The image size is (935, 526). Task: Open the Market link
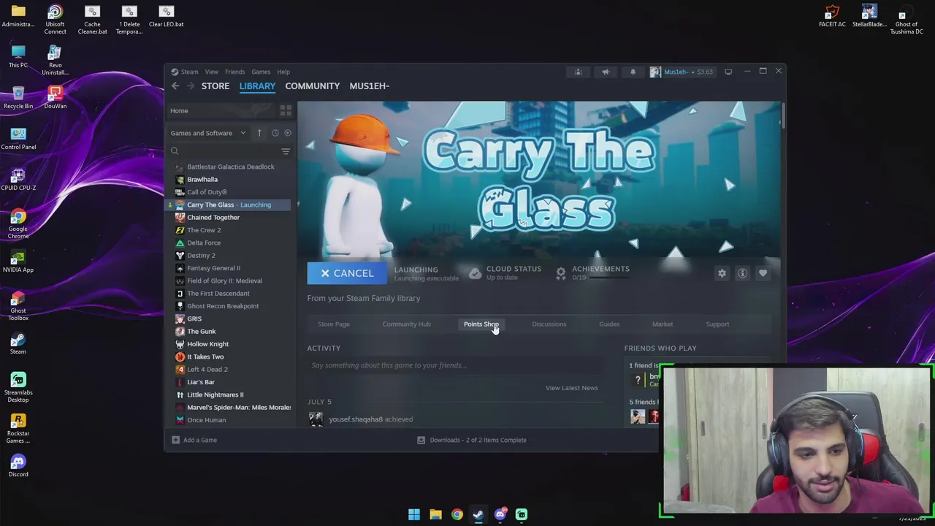tap(663, 324)
